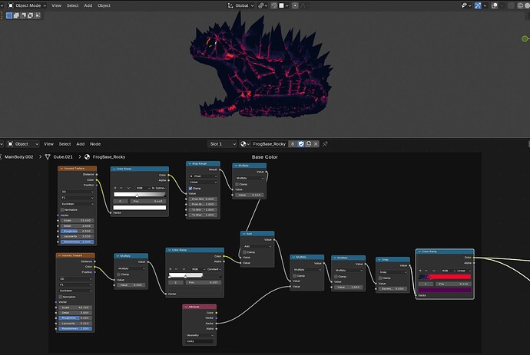Screen dimensions: 530x355
Task: Open the Slot 1 dropdown
Action: click(223, 144)
